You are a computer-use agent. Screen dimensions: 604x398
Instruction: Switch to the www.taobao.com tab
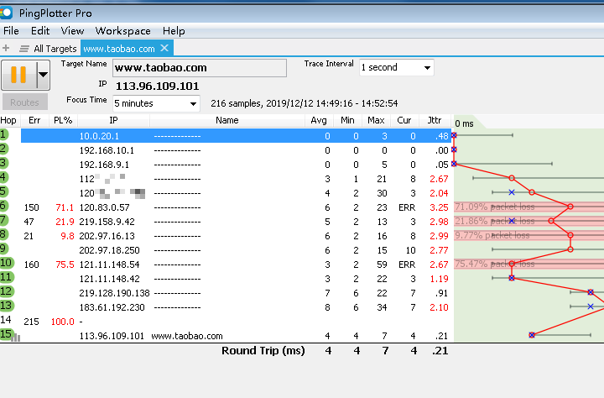[119, 49]
